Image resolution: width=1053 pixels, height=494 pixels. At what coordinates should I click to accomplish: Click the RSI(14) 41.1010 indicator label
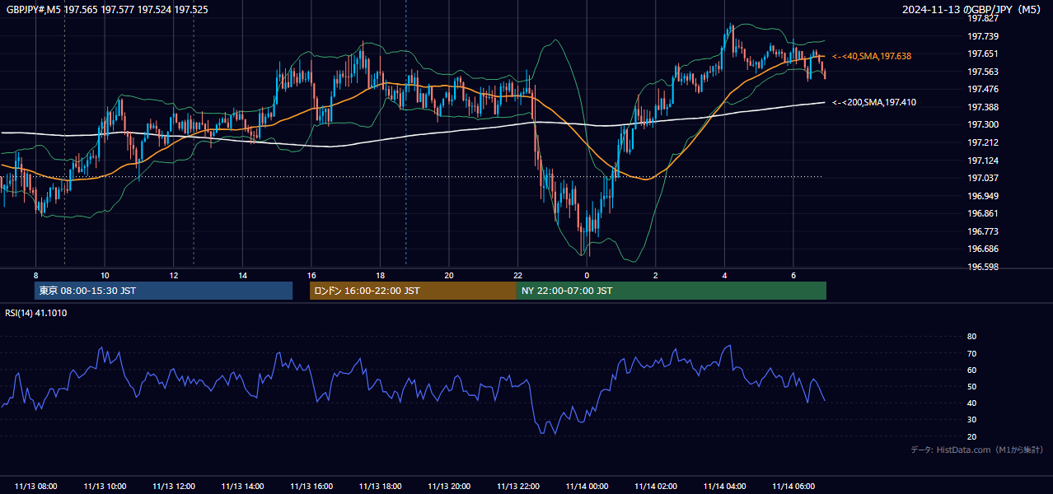click(x=36, y=313)
